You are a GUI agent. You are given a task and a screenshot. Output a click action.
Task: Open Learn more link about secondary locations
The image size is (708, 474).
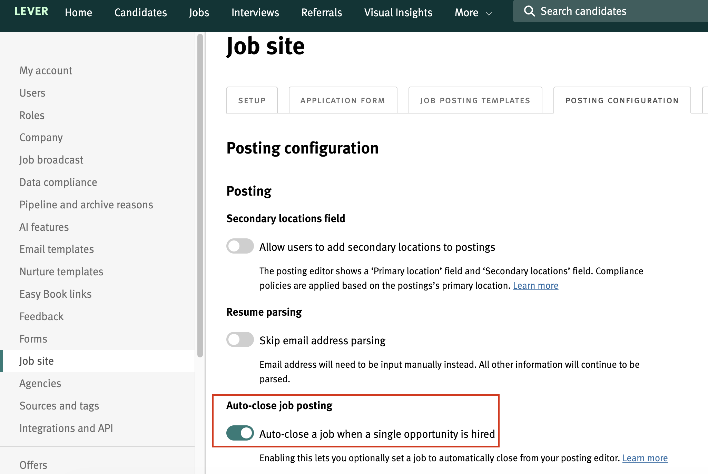pos(535,286)
